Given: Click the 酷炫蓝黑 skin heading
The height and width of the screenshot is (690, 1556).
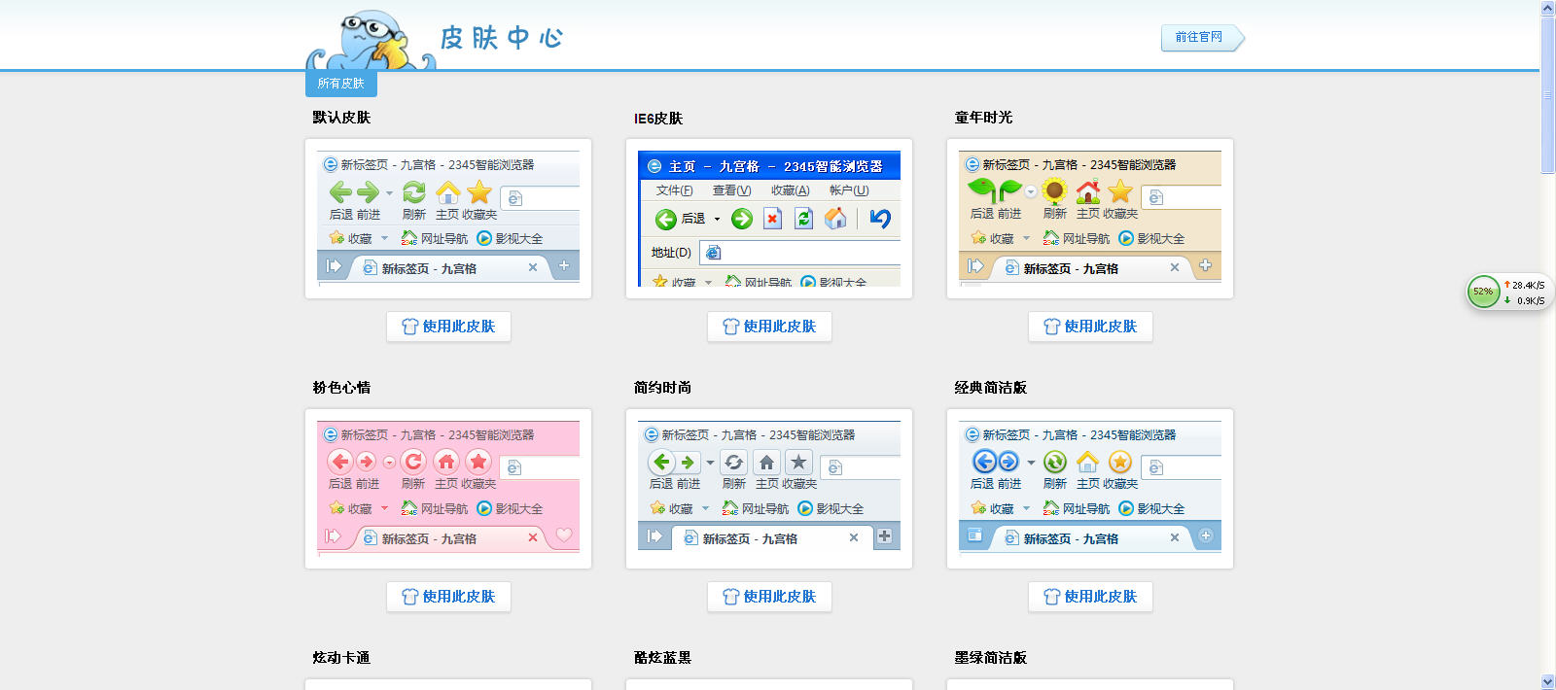Looking at the screenshot, I should [662, 658].
